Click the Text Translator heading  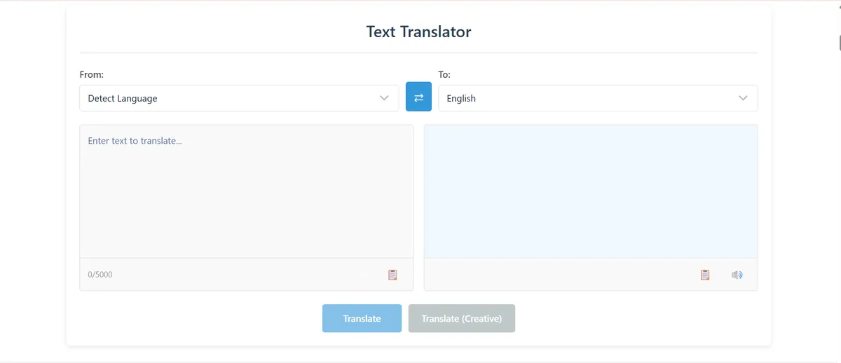[418, 32]
